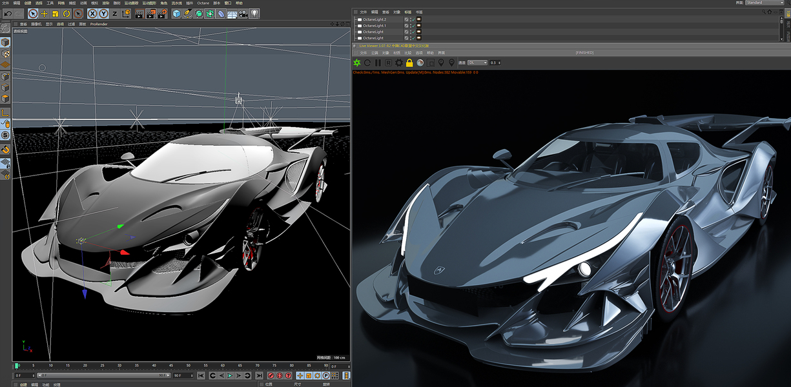The height and width of the screenshot is (387, 791).
Task: Step to the next frame
Action: click(x=238, y=375)
